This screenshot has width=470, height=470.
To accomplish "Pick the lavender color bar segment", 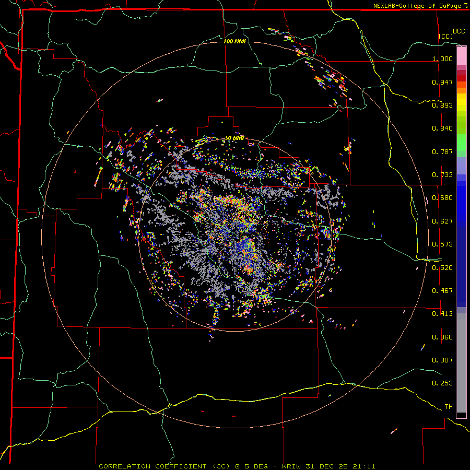I will (461, 166).
